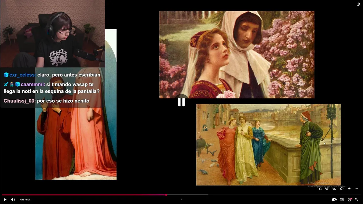363x204 pixels.
Task: Toggle the autoplay switch
Action: [334, 199]
